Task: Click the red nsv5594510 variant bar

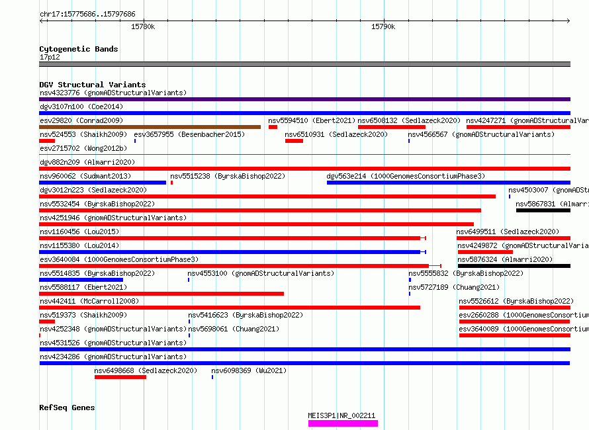Action: click(273, 127)
